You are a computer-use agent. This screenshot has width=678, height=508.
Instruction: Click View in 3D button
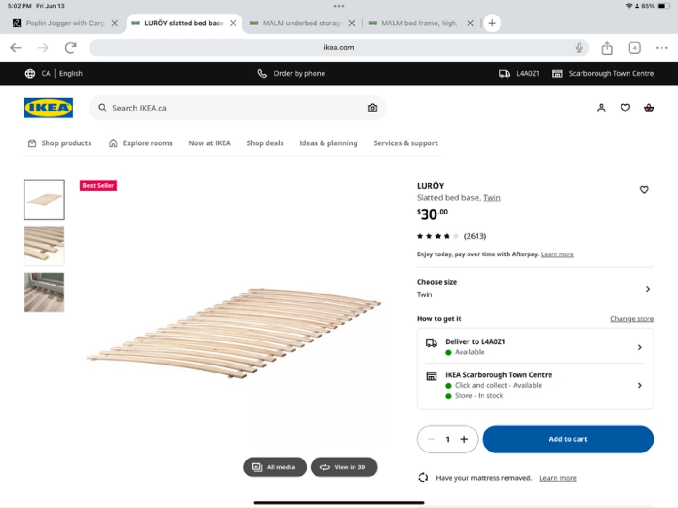click(344, 467)
